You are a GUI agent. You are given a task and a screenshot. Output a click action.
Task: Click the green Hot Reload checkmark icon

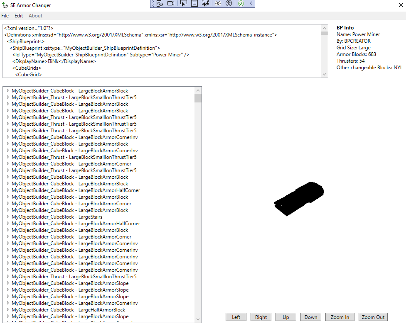point(241,3)
